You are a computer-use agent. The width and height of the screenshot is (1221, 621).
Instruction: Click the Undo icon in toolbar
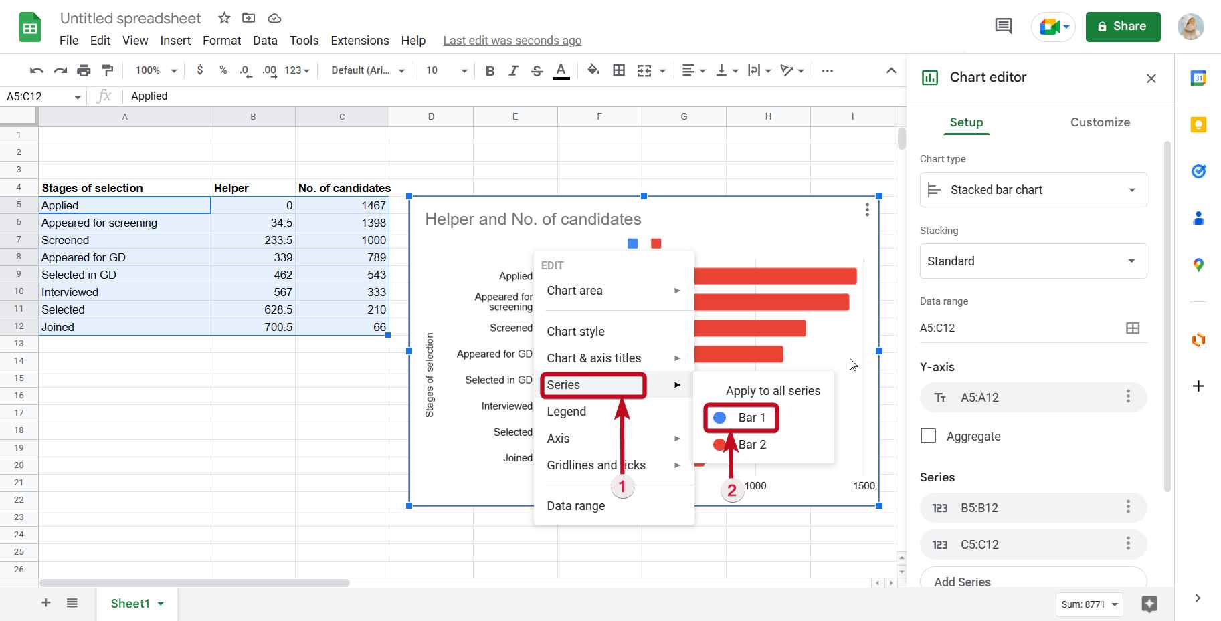click(x=37, y=70)
